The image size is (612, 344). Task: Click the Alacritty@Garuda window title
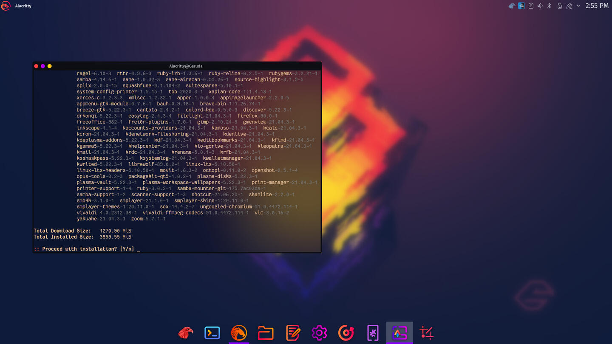tap(186, 66)
